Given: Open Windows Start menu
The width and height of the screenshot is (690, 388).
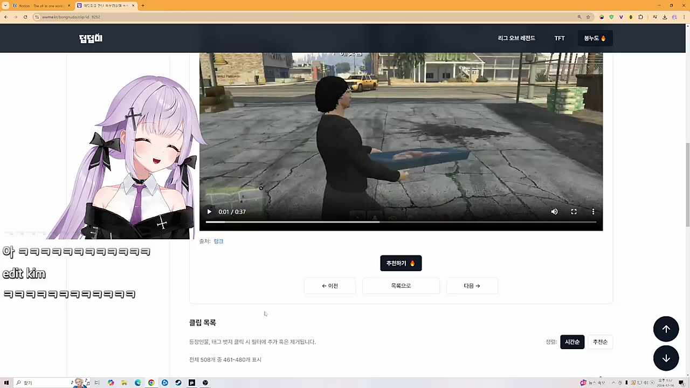Looking at the screenshot, I should (6, 383).
